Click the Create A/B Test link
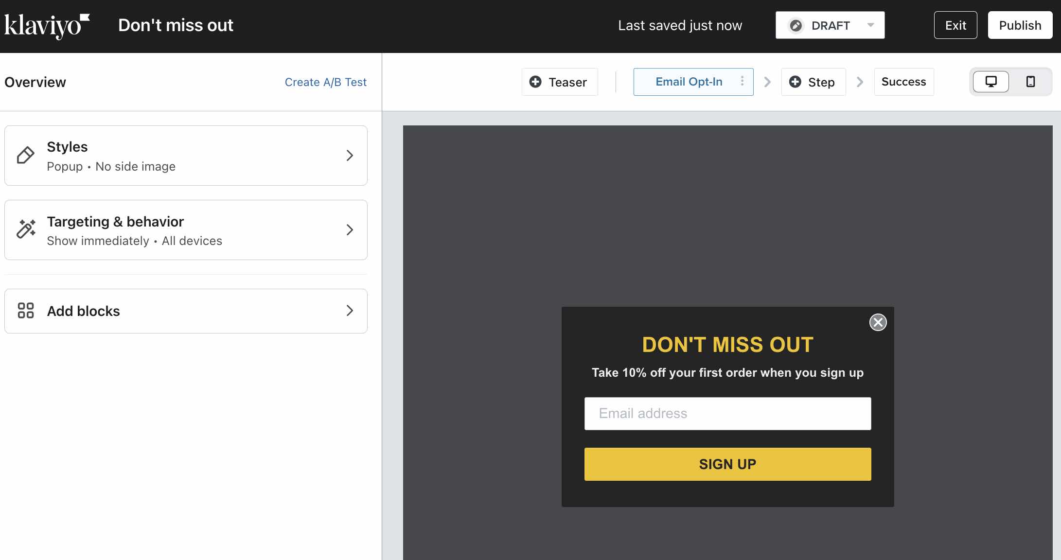 (x=326, y=82)
